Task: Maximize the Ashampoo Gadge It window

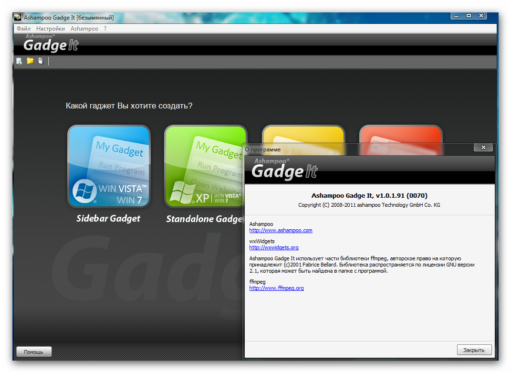Action: point(469,16)
